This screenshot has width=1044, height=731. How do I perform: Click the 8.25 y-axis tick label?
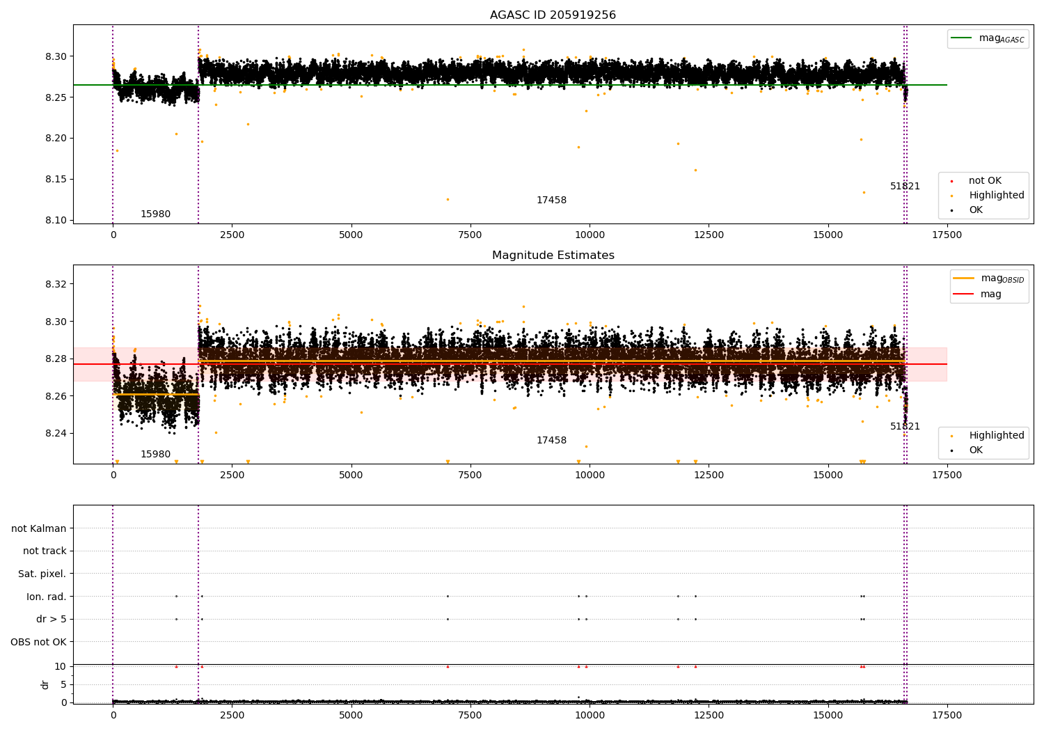click(x=55, y=97)
